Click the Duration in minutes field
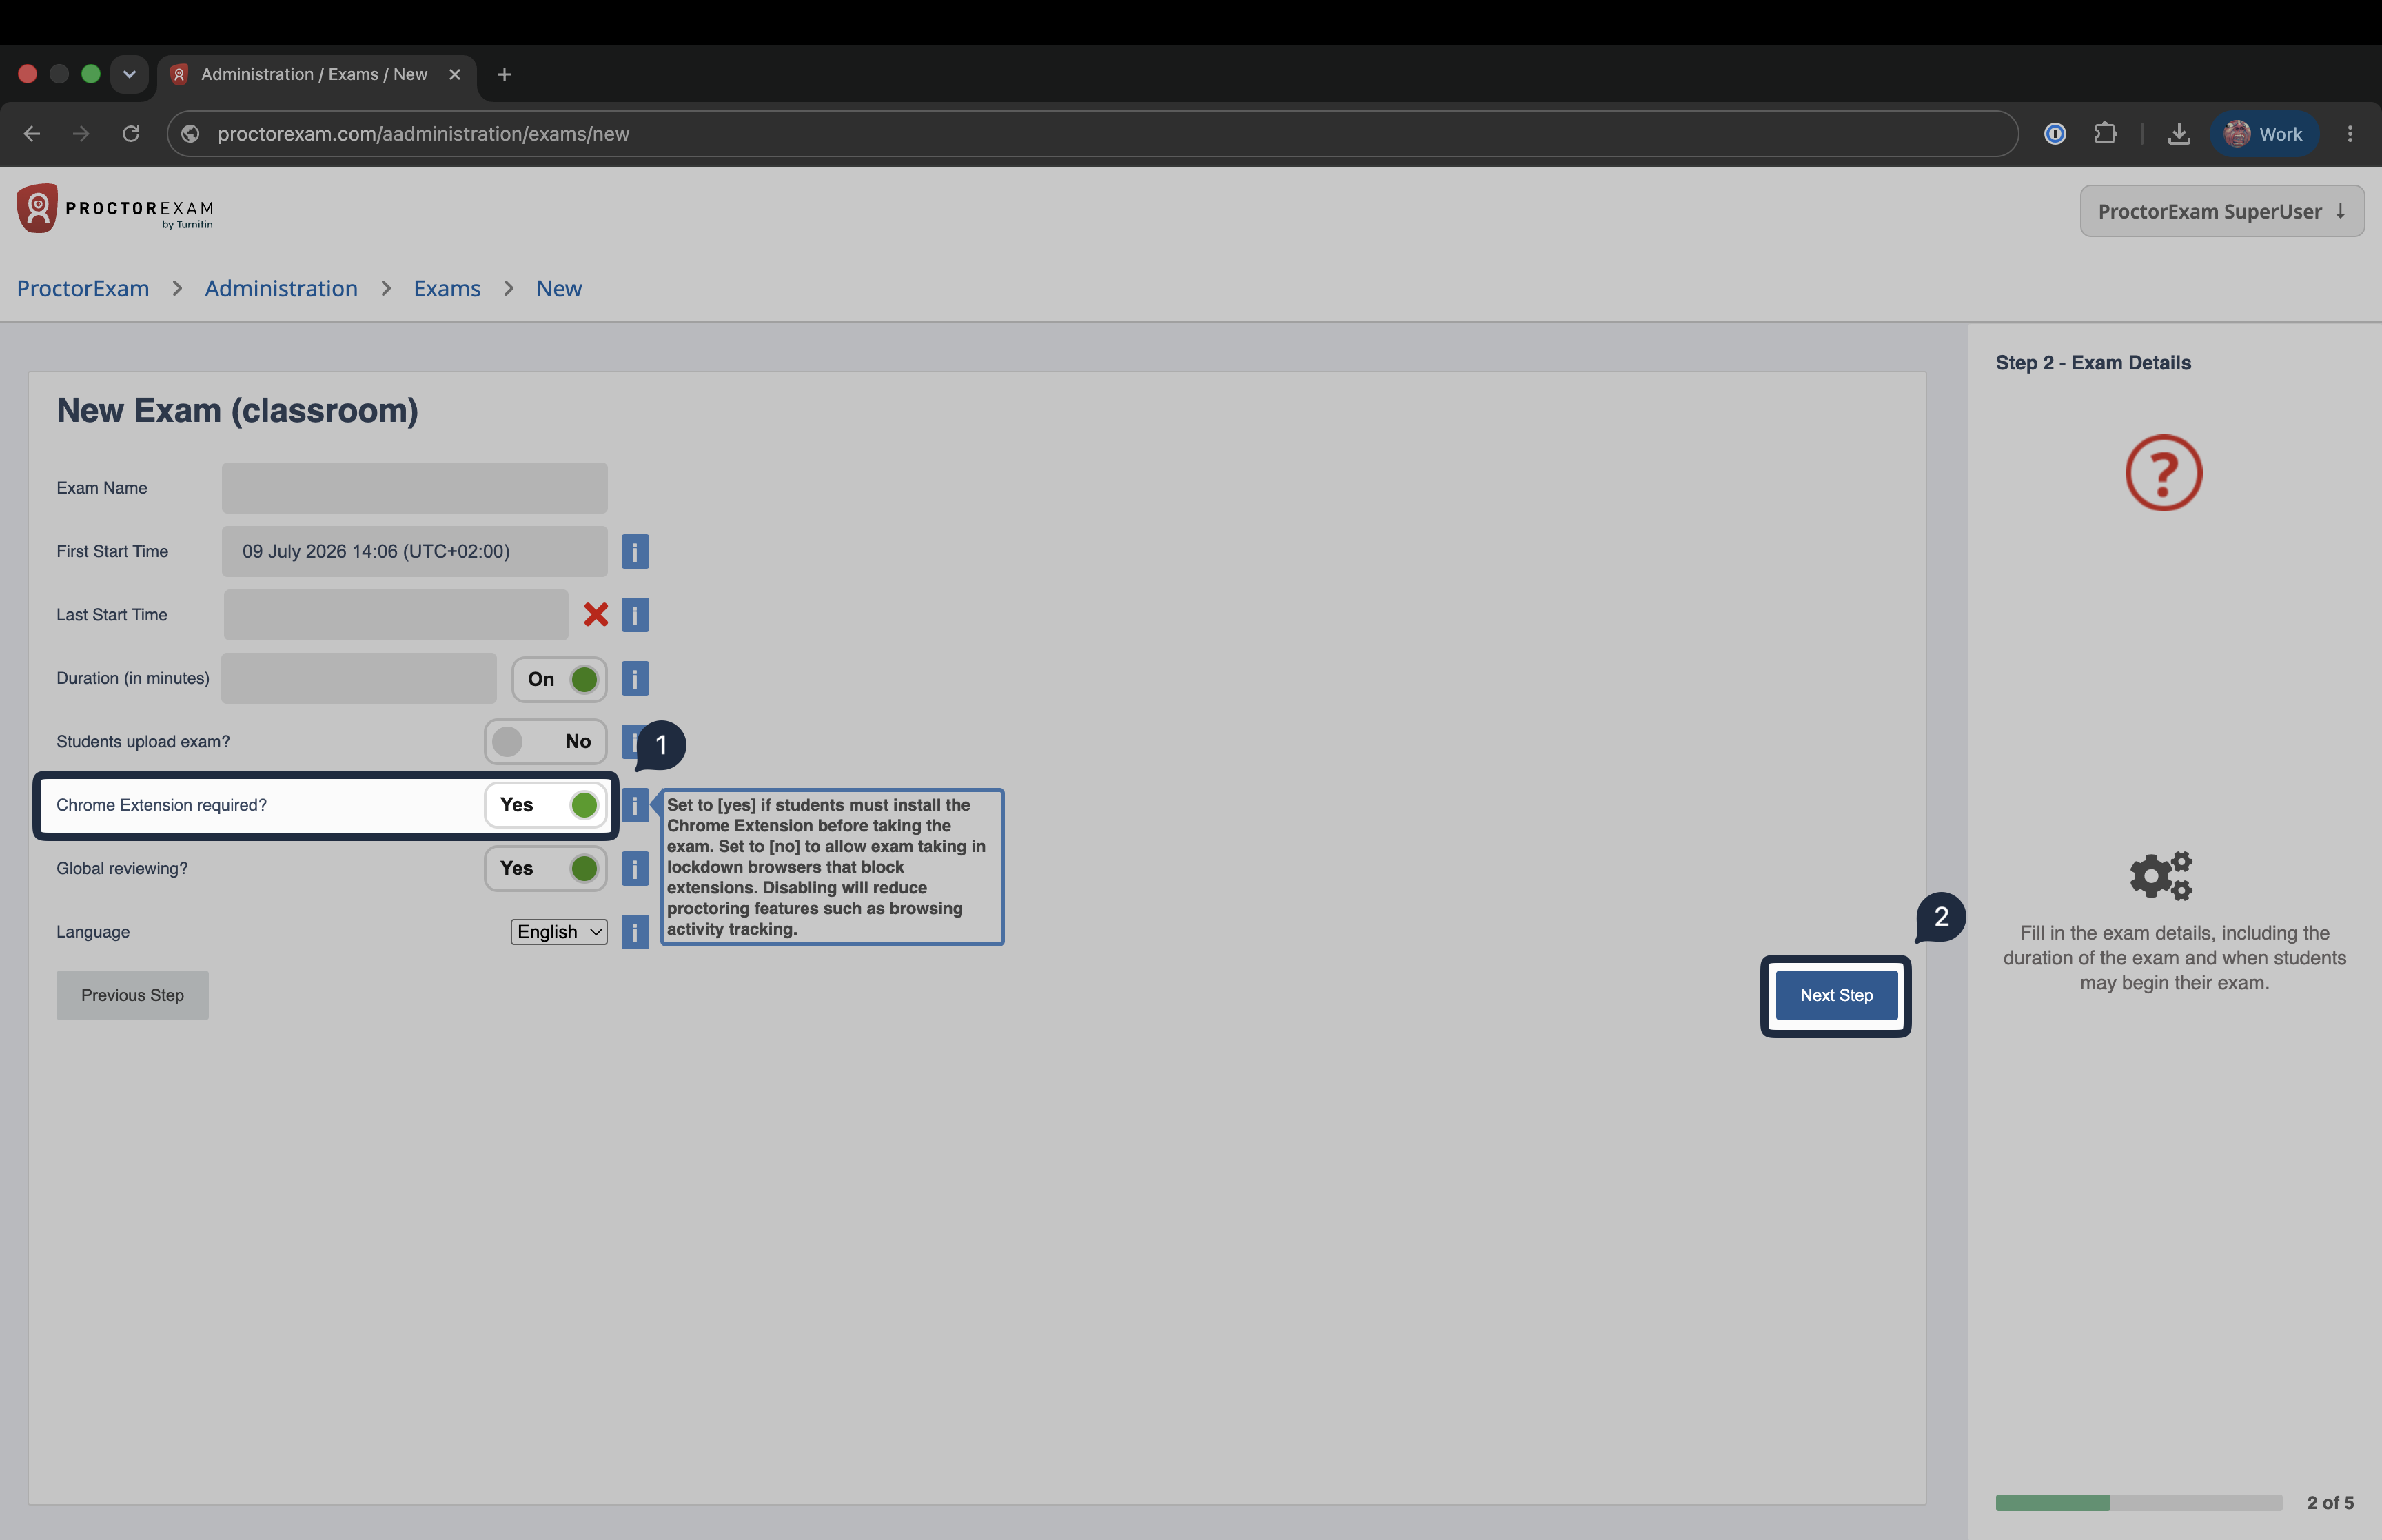Image resolution: width=2382 pixels, height=1540 pixels. pyautogui.click(x=359, y=678)
